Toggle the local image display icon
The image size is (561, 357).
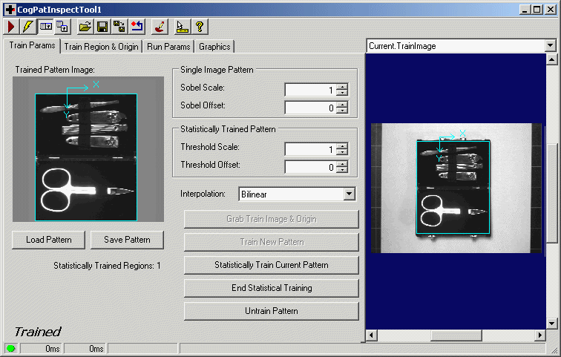(46, 27)
